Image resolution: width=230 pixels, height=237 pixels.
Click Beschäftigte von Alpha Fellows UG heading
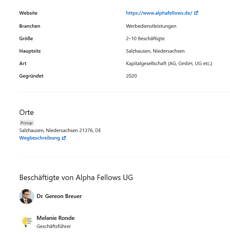pos(76,178)
